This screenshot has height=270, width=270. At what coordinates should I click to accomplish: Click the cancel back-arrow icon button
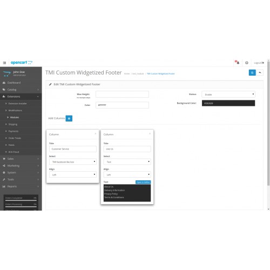(x=260, y=72)
